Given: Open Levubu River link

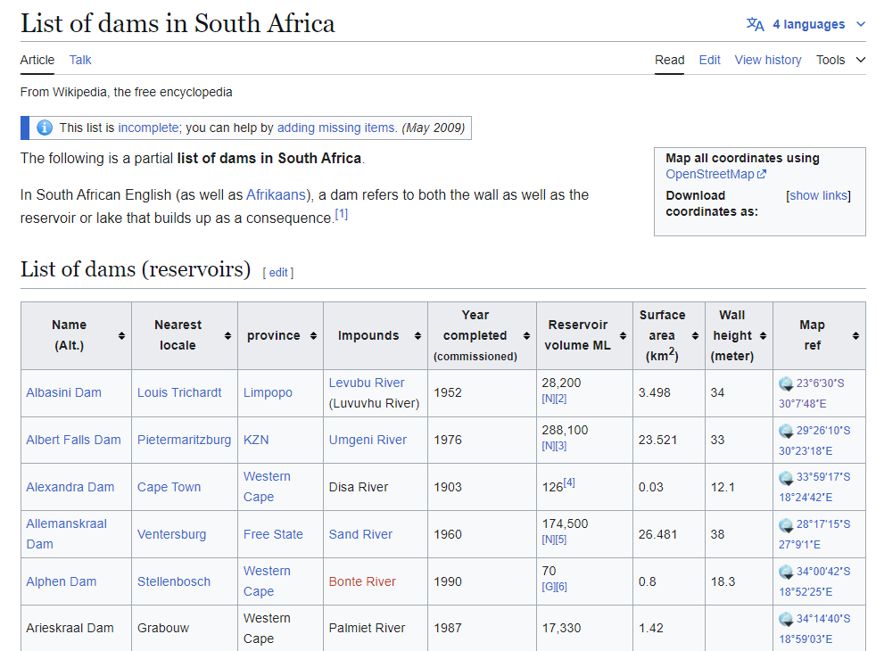Looking at the screenshot, I should [x=367, y=383].
